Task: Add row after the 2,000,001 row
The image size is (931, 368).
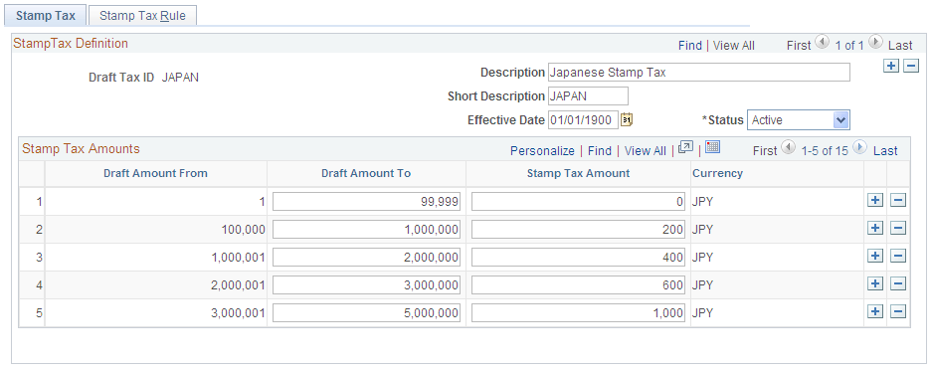Action: click(x=875, y=283)
